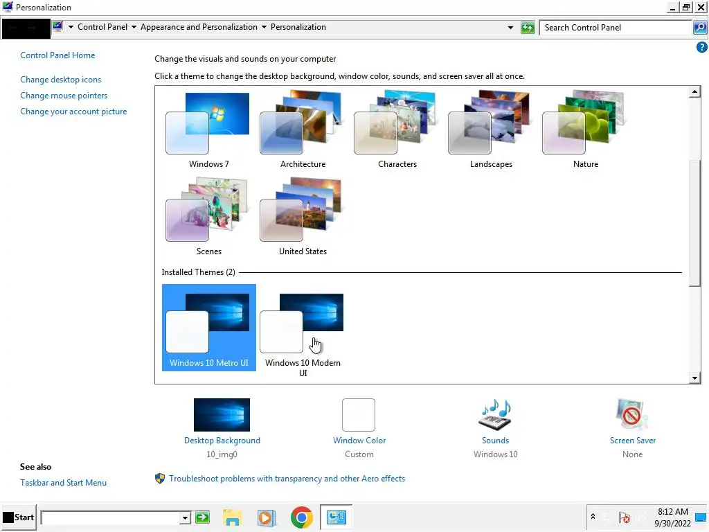Click the Screen Saver link text
This screenshot has width=709, height=532.
coord(633,441)
